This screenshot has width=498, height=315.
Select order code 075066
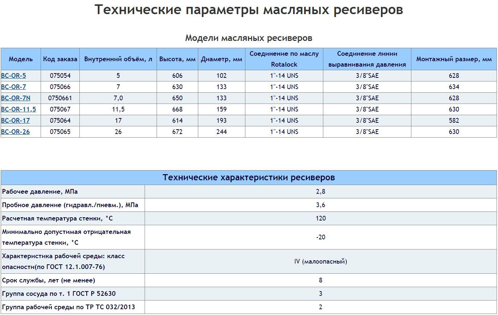click(60, 87)
